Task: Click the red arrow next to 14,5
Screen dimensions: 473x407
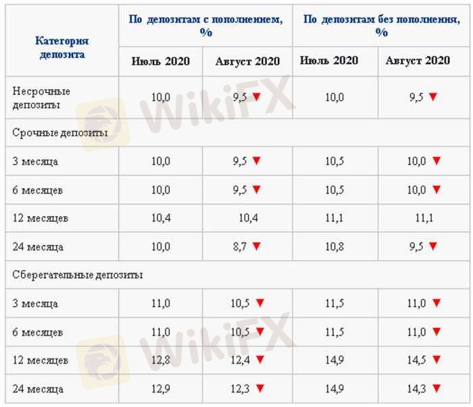Action: (436, 360)
